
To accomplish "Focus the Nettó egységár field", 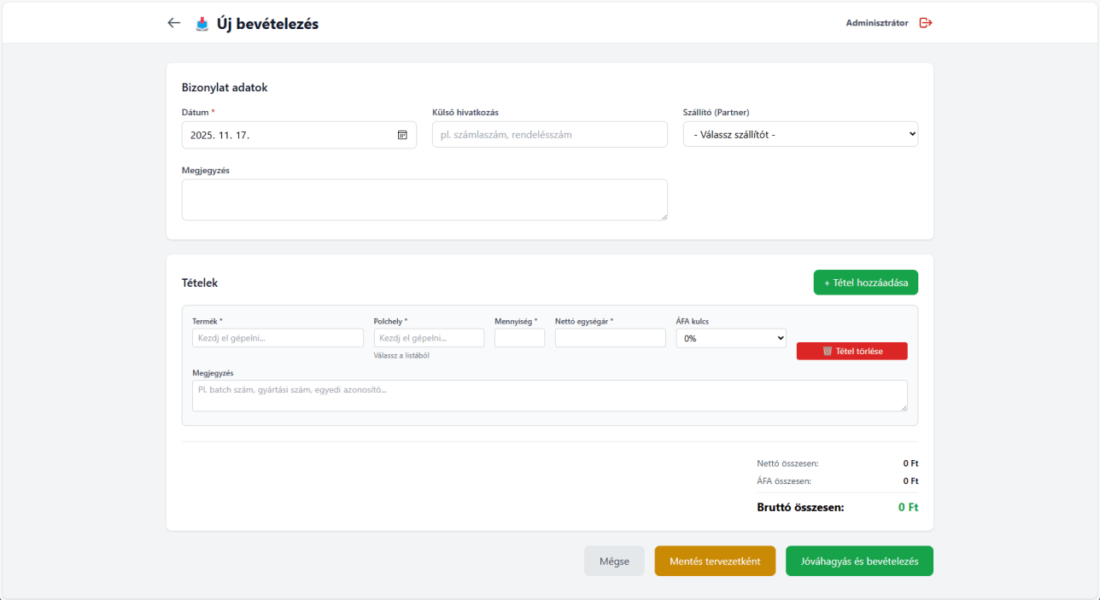I will click(x=610, y=338).
